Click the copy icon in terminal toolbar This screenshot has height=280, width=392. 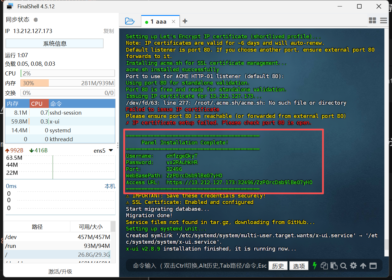click(324, 266)
